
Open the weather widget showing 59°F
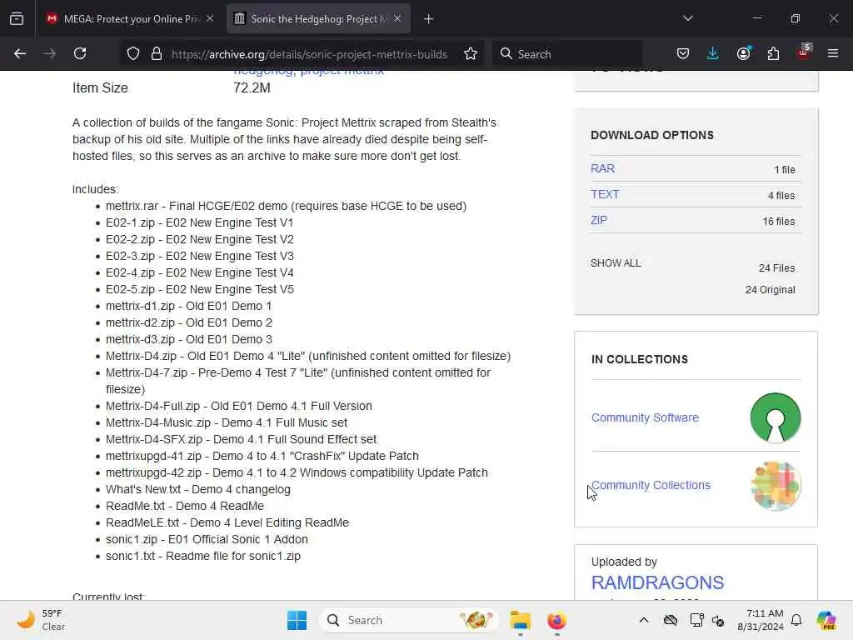[x=42, y=620]
